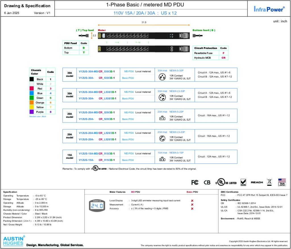Click the red "Meter" label
Image resolution: width=291 pixels, height=249 pixels.
coord(102,30)
